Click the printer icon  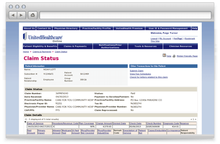pyautogui.click(x=174, y=56)
